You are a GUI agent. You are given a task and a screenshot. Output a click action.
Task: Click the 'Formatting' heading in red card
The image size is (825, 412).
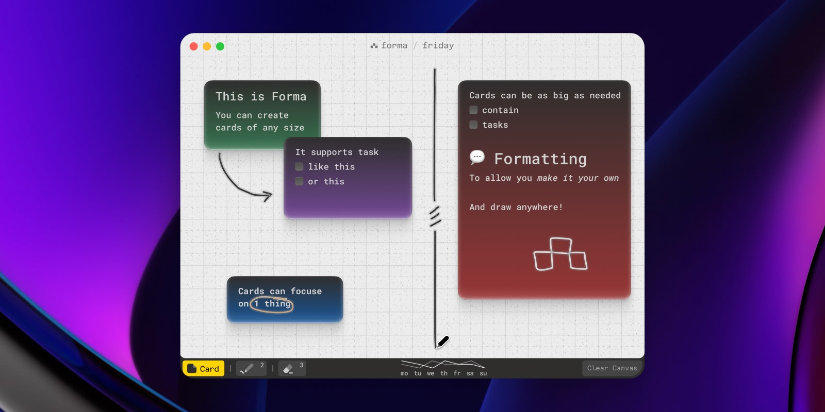[540, 159]
